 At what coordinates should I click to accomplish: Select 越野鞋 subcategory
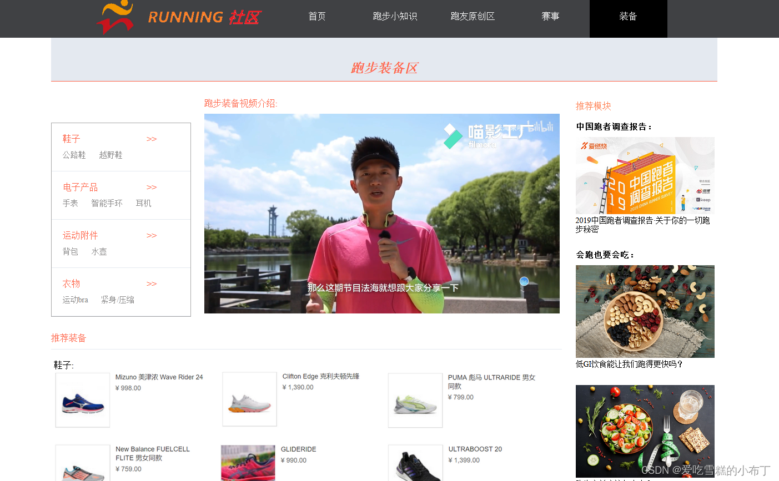[x=110, y=155]
